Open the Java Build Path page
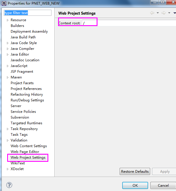Screen dimensions: 176x191 click(23, 37)
